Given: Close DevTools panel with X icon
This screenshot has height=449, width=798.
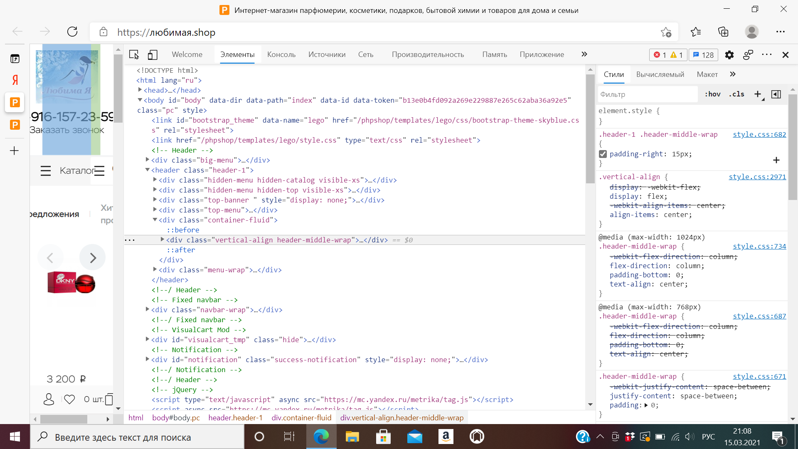Looking at the screenshot, I should [x=785, y=55].
